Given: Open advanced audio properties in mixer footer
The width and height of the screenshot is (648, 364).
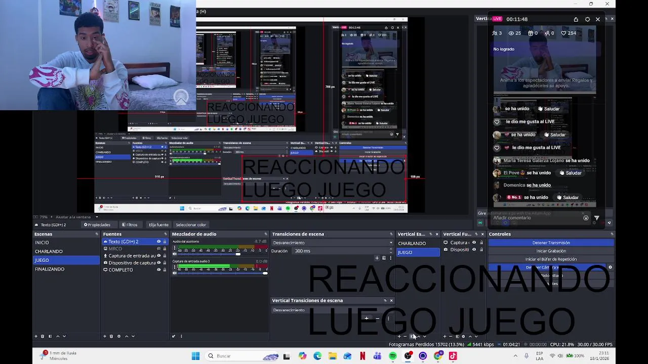Looking at the screenshot, I should click(x=174, y=336).
